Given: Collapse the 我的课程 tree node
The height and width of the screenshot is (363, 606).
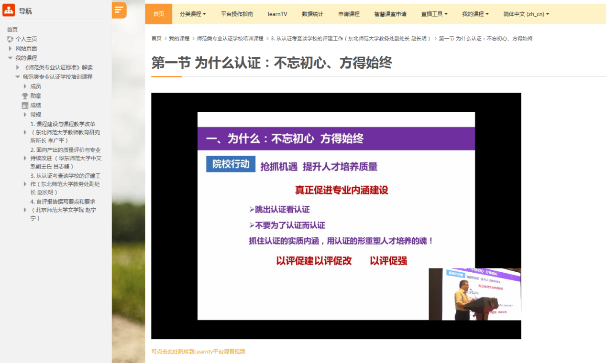Looking at the screenshot, I should (10, 58).
